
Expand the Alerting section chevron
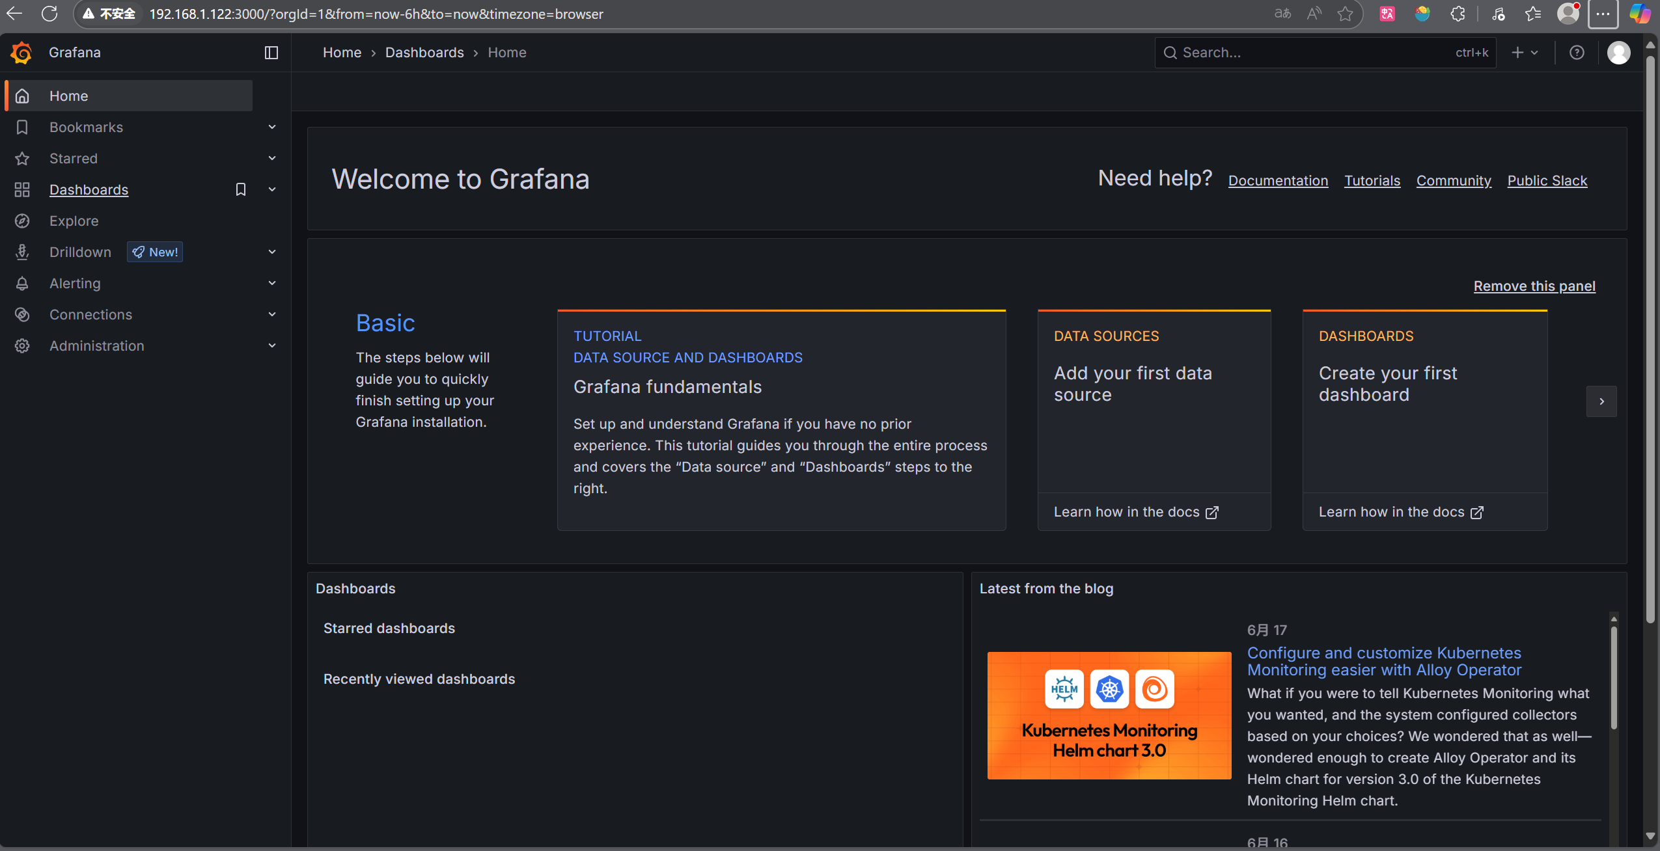pyautogui.click(x=272, y=283)
